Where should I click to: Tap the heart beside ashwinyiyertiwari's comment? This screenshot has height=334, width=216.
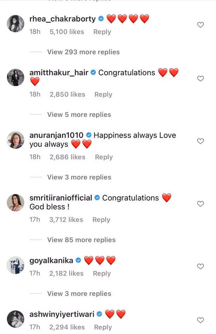click(201, 320)
